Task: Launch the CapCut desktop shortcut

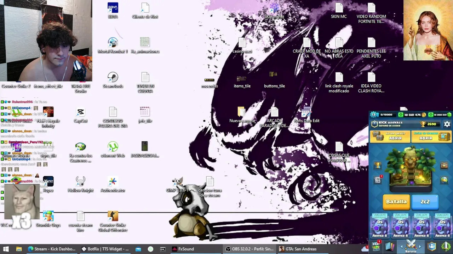Action: 81,115
